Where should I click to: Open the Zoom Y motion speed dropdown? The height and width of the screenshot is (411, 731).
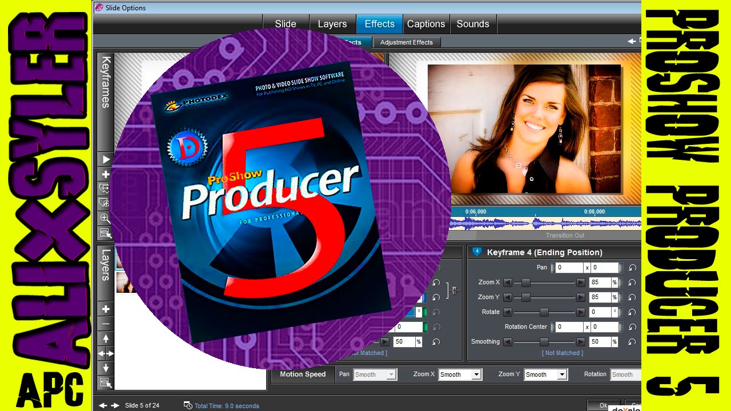(x=545, y=374)
